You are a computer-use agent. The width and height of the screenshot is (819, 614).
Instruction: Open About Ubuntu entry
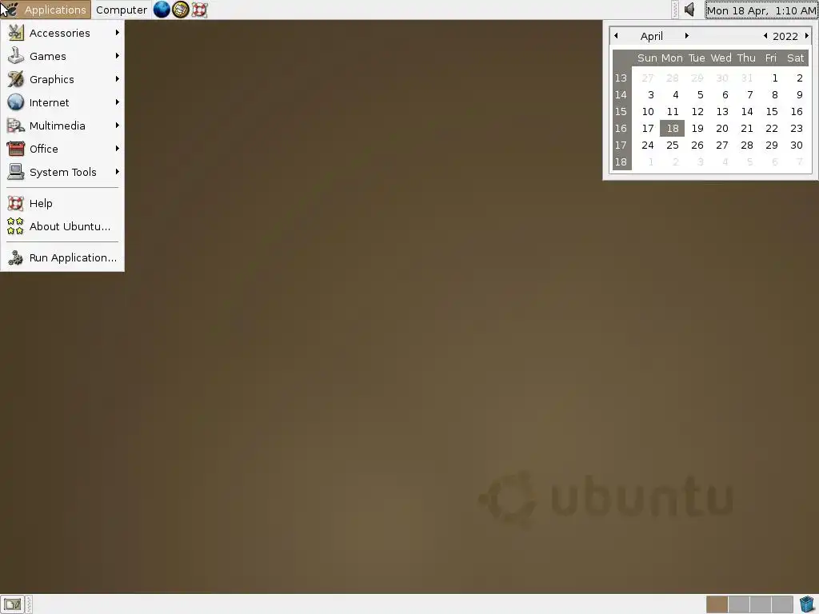click(x=62, y=226)
